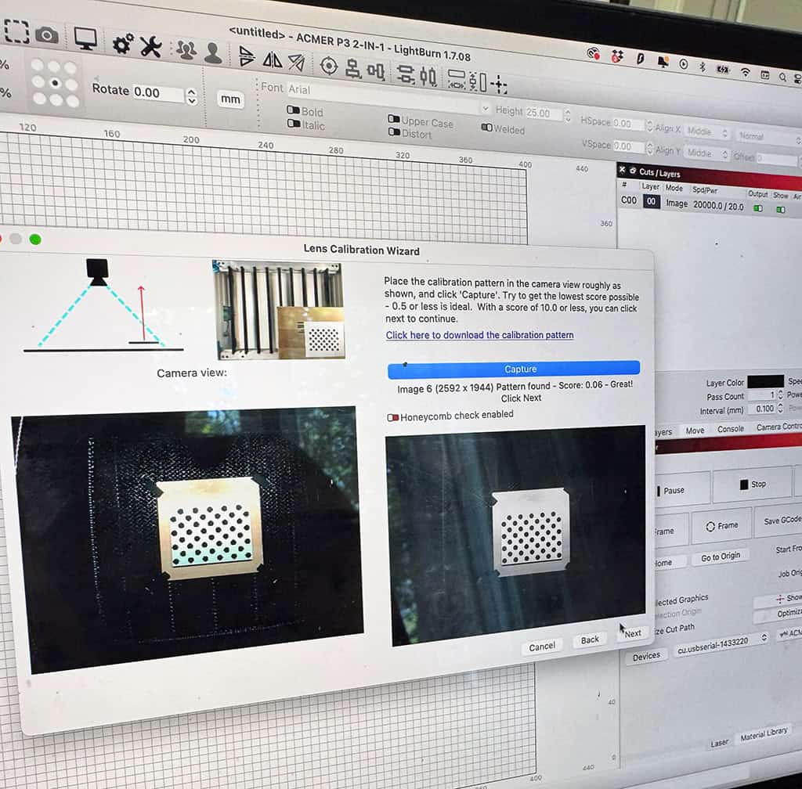Click the align left edges toolbar icon

tap(353, 68)
